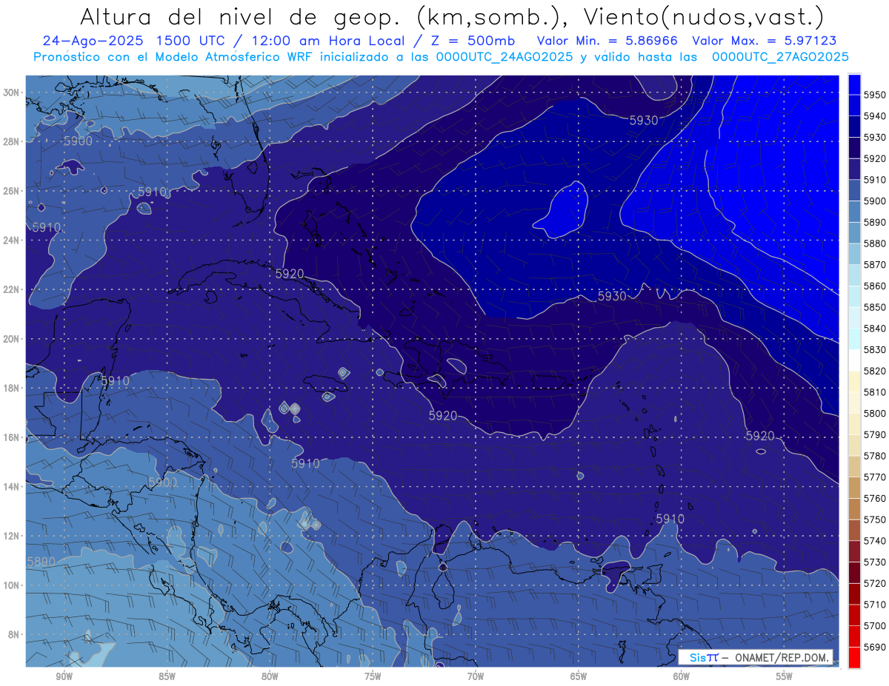The width and height of the screenshot is (889, 686).
Task: Click the 5880 color scale label
Action: point(875,243)
